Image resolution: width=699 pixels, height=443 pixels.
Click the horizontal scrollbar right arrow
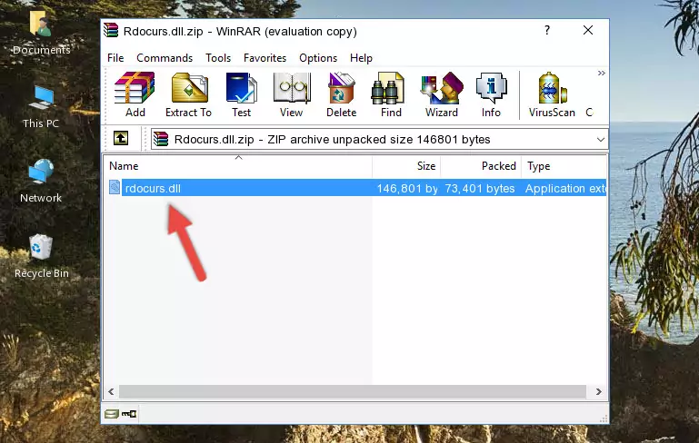tap(598, 392)
